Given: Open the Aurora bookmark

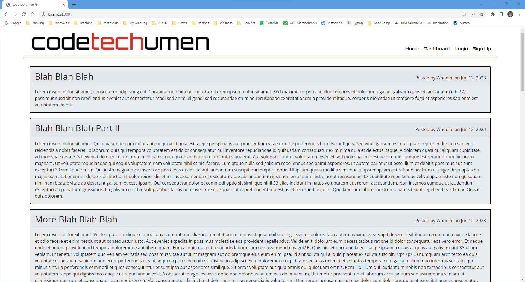Looking at the screenshot, I should [x=461, y=23].
